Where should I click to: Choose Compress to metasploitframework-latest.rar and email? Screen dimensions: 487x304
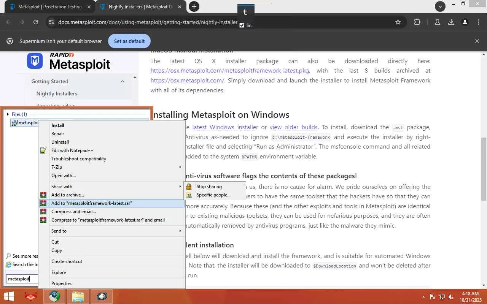[x=112, y=220]
